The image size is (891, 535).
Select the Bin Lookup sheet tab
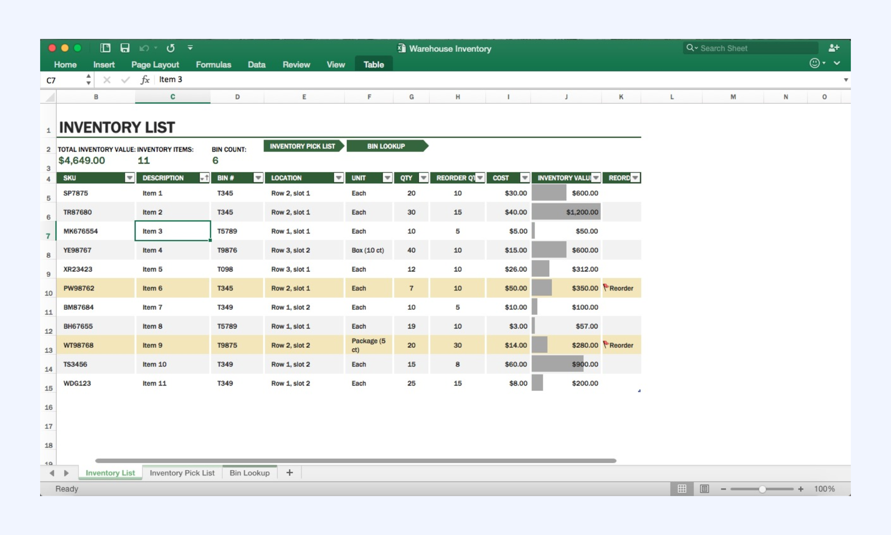249,473
